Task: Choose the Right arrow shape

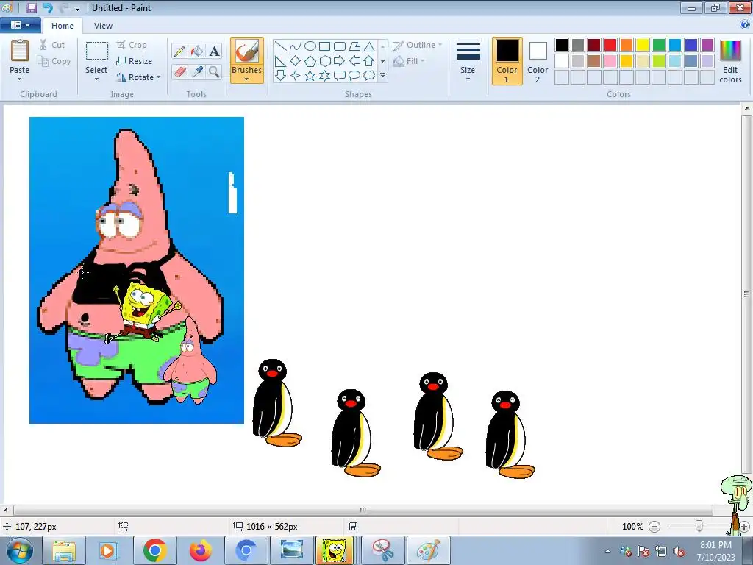Action: coord(340,61)
